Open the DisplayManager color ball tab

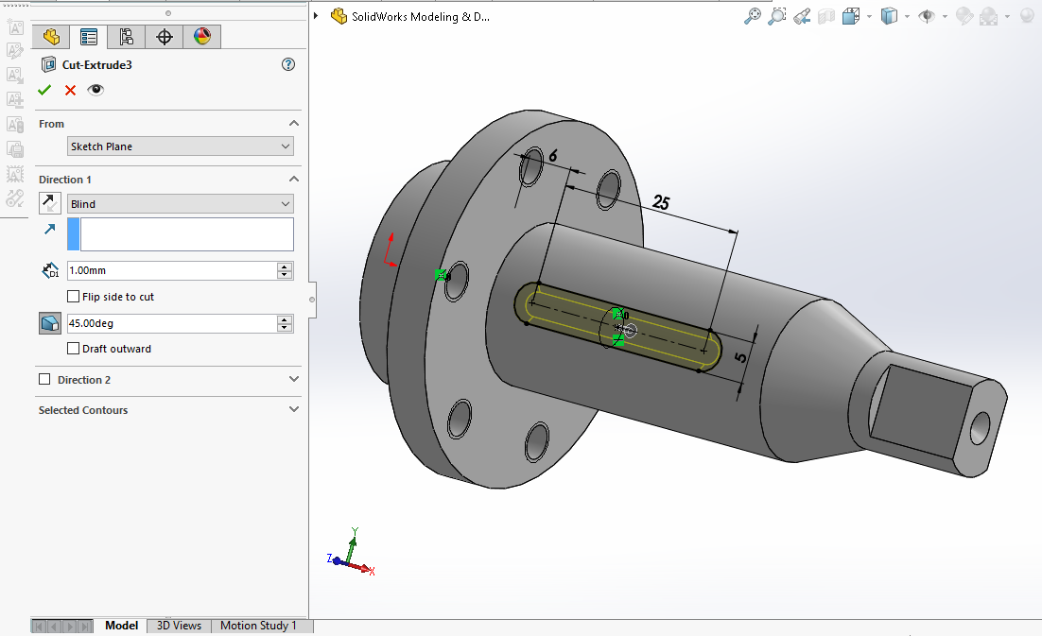click(201, 37)
